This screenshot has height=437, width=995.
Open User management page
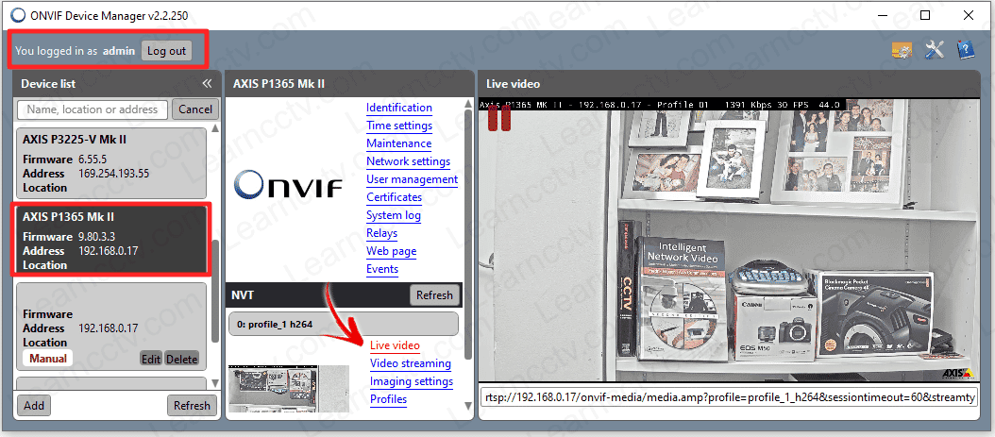tap(412, 179)
